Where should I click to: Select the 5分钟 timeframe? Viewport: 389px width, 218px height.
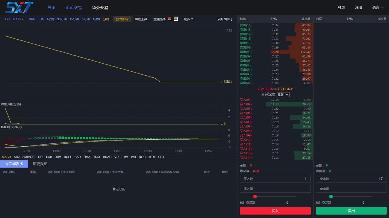(86, 19)
